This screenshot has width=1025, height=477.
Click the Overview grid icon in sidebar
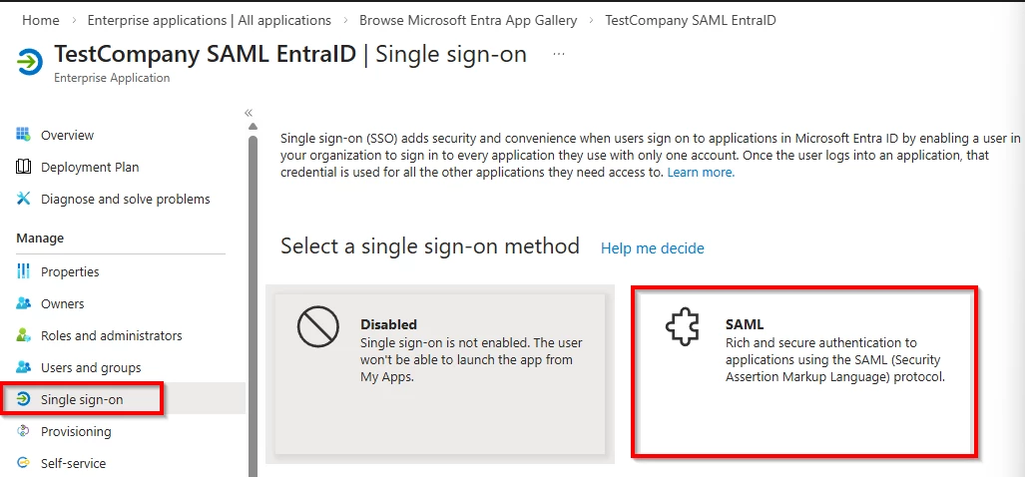pyautogui.click(x=24, y=135)
